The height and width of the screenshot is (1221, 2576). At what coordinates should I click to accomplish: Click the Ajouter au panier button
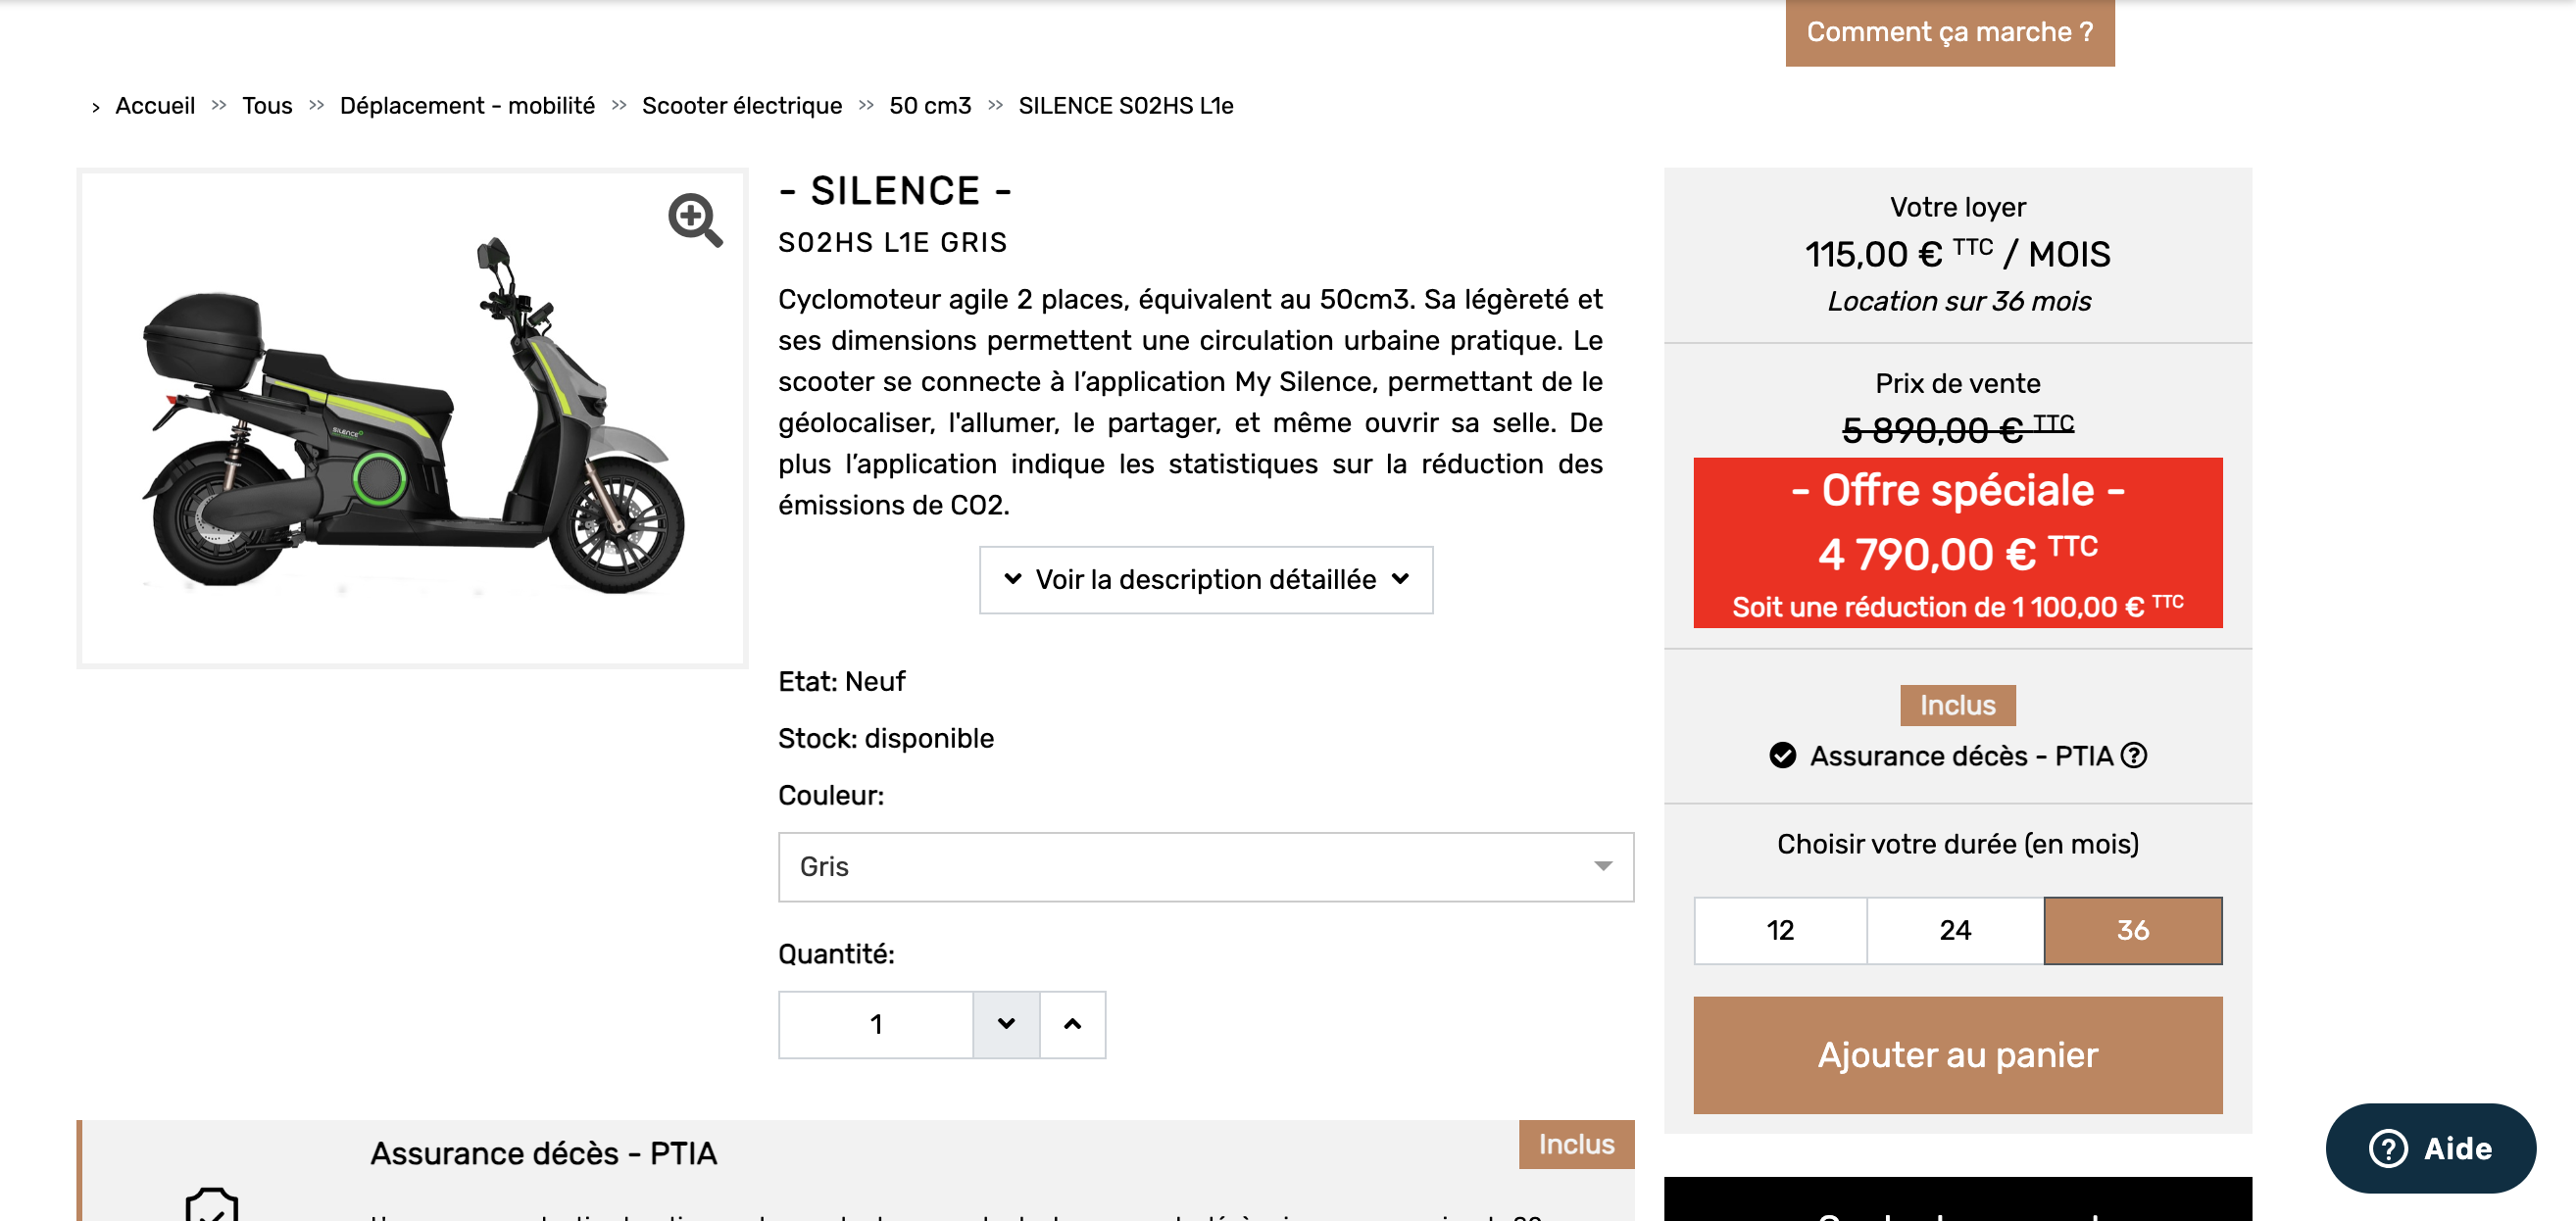pyautogui.click(x=1957, y=1055)
